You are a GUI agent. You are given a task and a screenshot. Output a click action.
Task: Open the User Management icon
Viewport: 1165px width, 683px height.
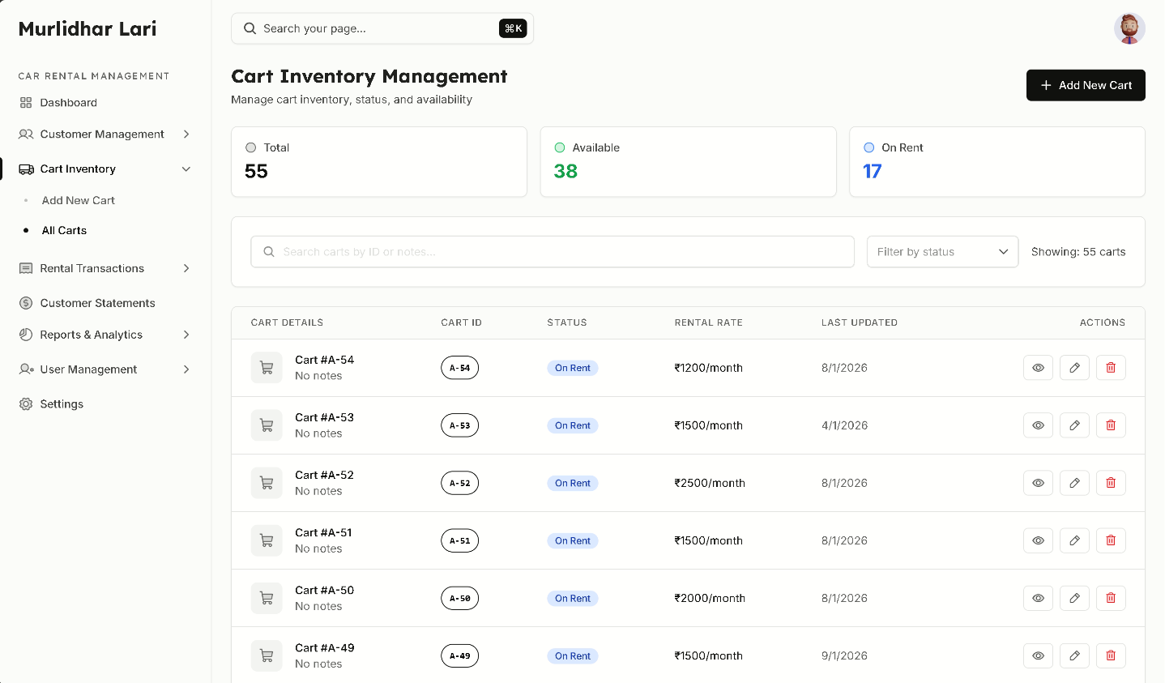pyautogui.click(x=25, y=369)
